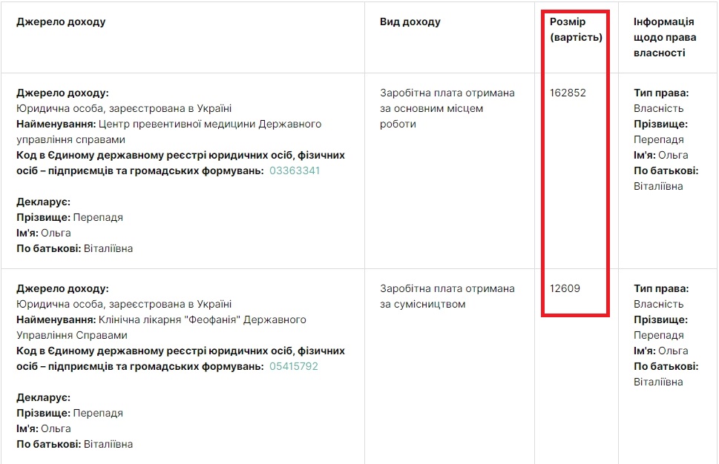719x464 pixels.
Task: Click the Клінічна лікарня "Феофанія" organization name
Action: click(203, 320)
